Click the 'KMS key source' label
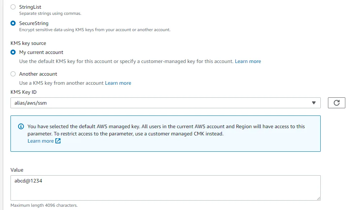358x210 pixels. pyautogui.click(x=28, y=43)
